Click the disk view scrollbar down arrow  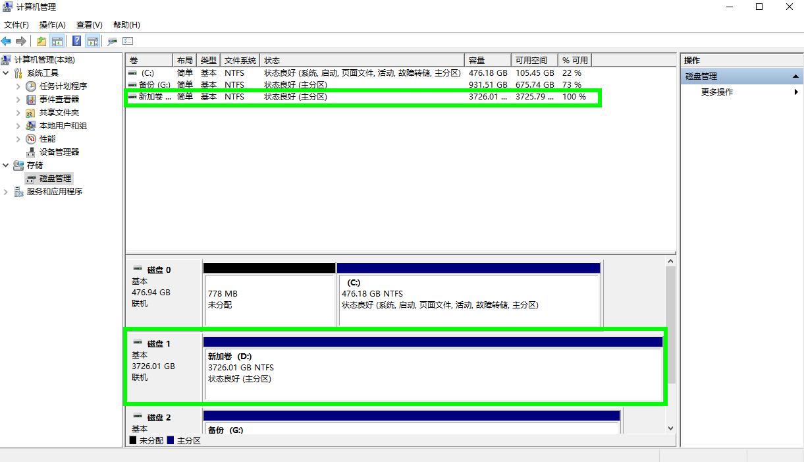click(x=671, y=428)
